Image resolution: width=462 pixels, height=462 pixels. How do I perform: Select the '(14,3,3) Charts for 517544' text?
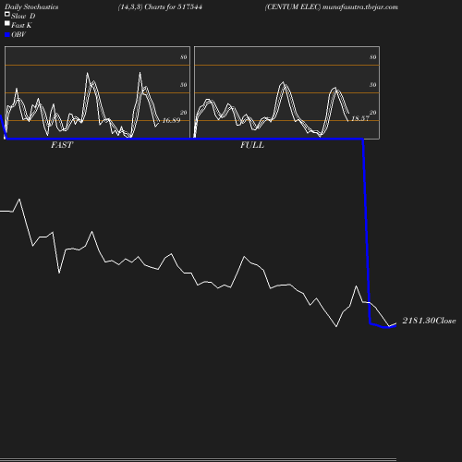tap(160, 6)
